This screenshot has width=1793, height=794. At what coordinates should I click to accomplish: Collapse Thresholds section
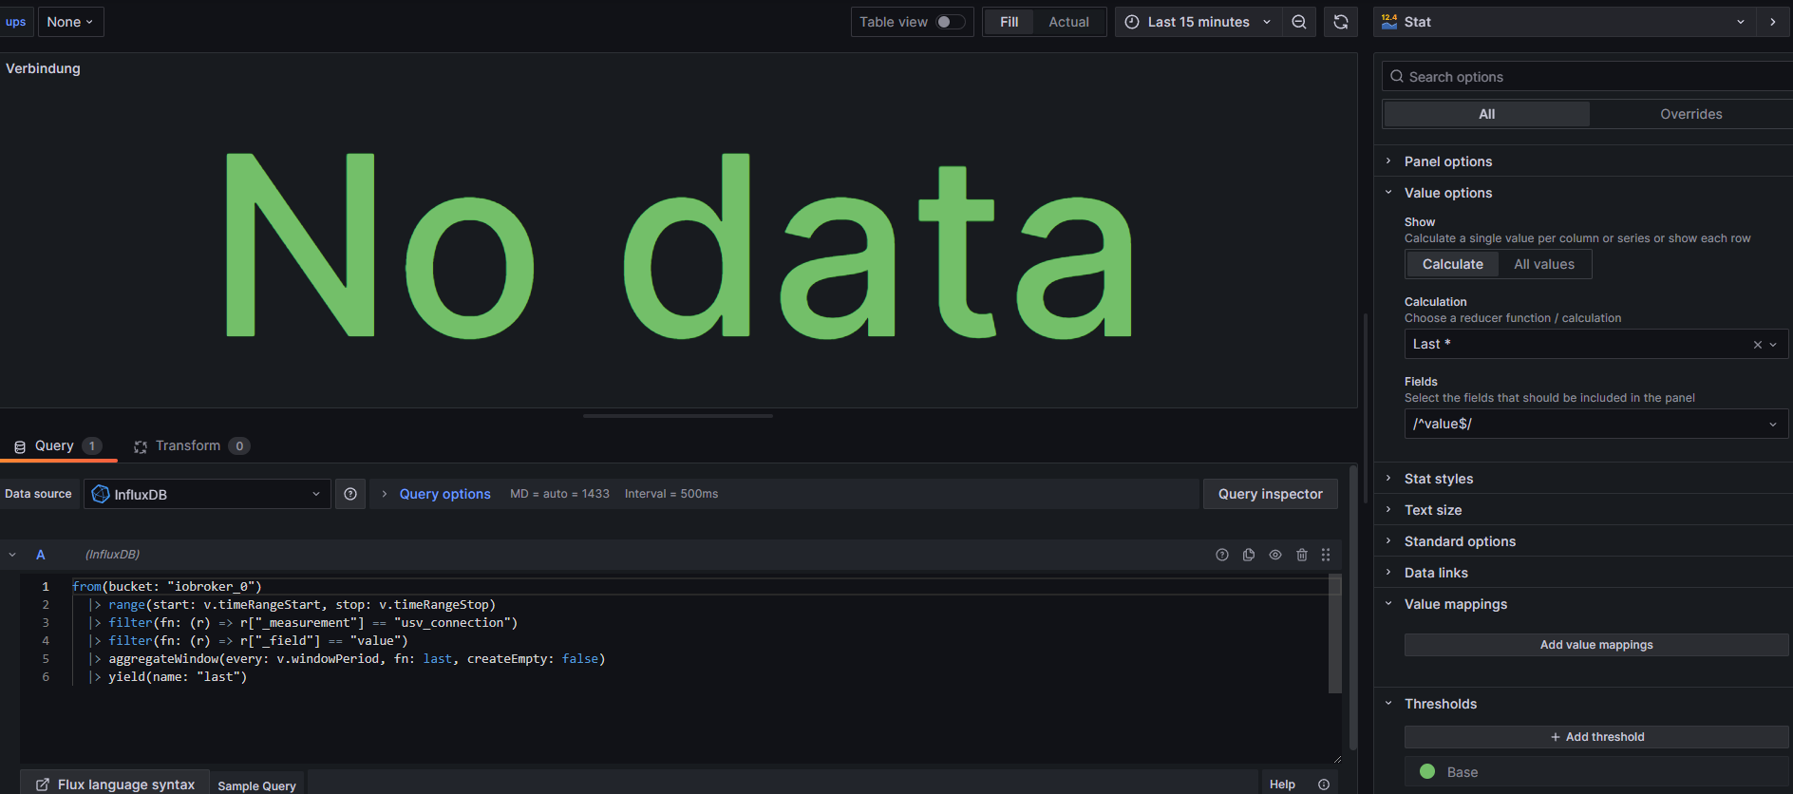click(x=1440, y=704)
